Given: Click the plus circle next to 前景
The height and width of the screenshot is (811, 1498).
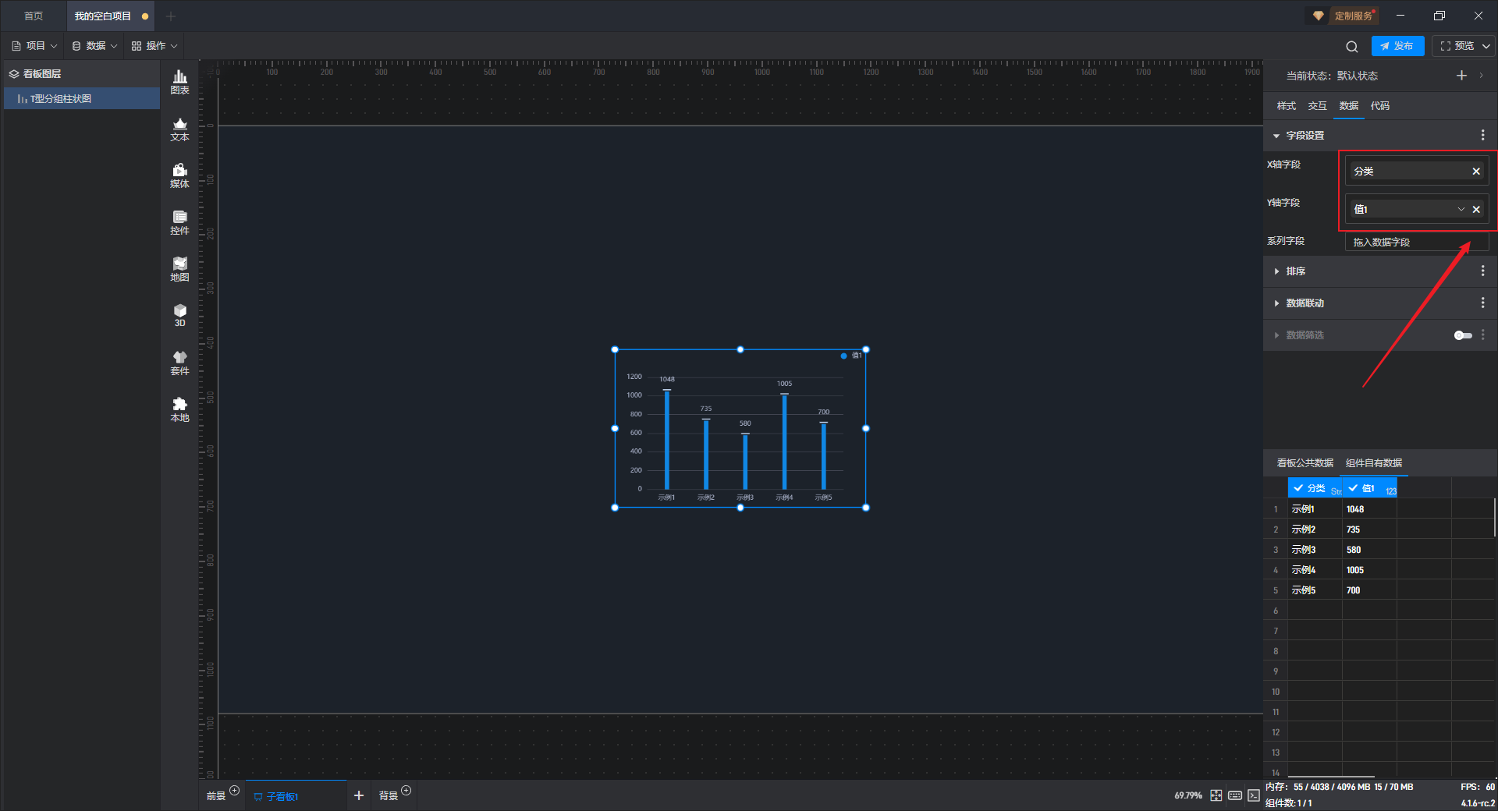Looking at the screenshot, I should tap(235, 791).
